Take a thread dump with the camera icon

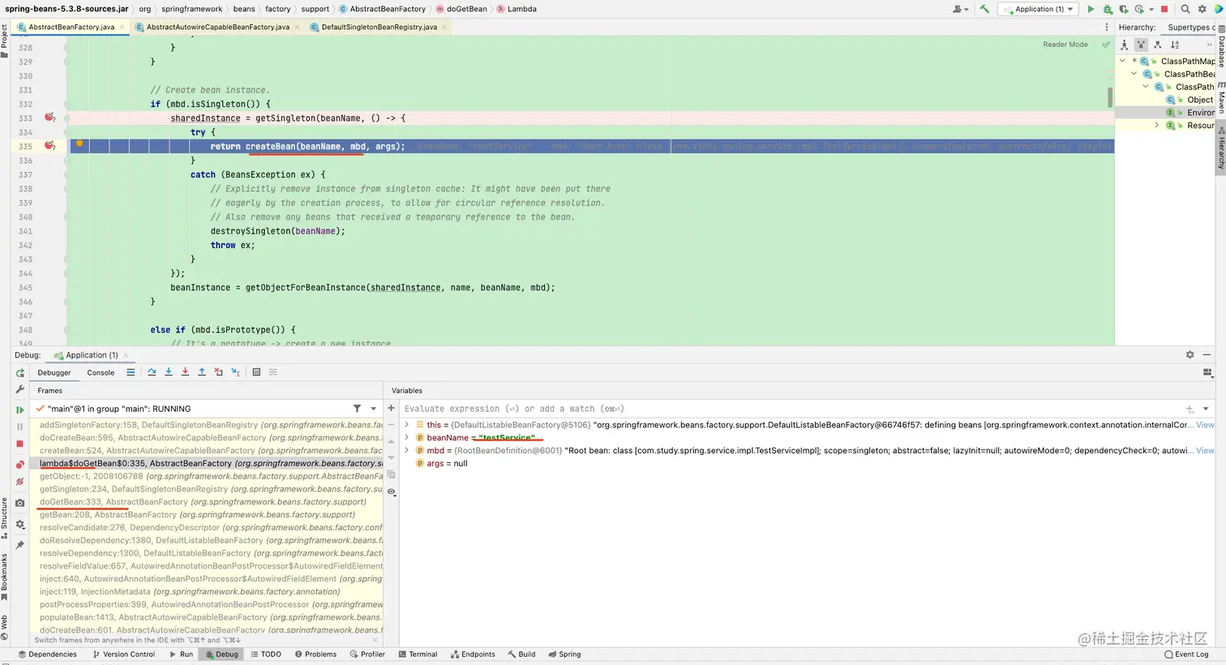point(20,503)
